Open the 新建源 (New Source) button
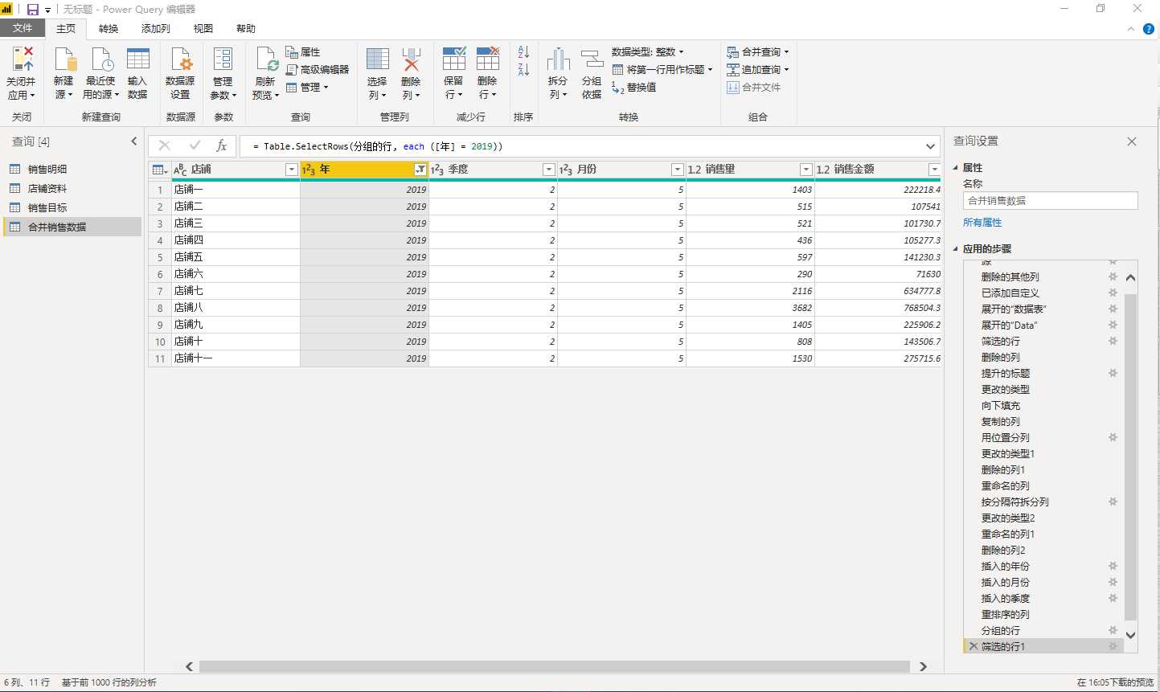 (64, 73)
